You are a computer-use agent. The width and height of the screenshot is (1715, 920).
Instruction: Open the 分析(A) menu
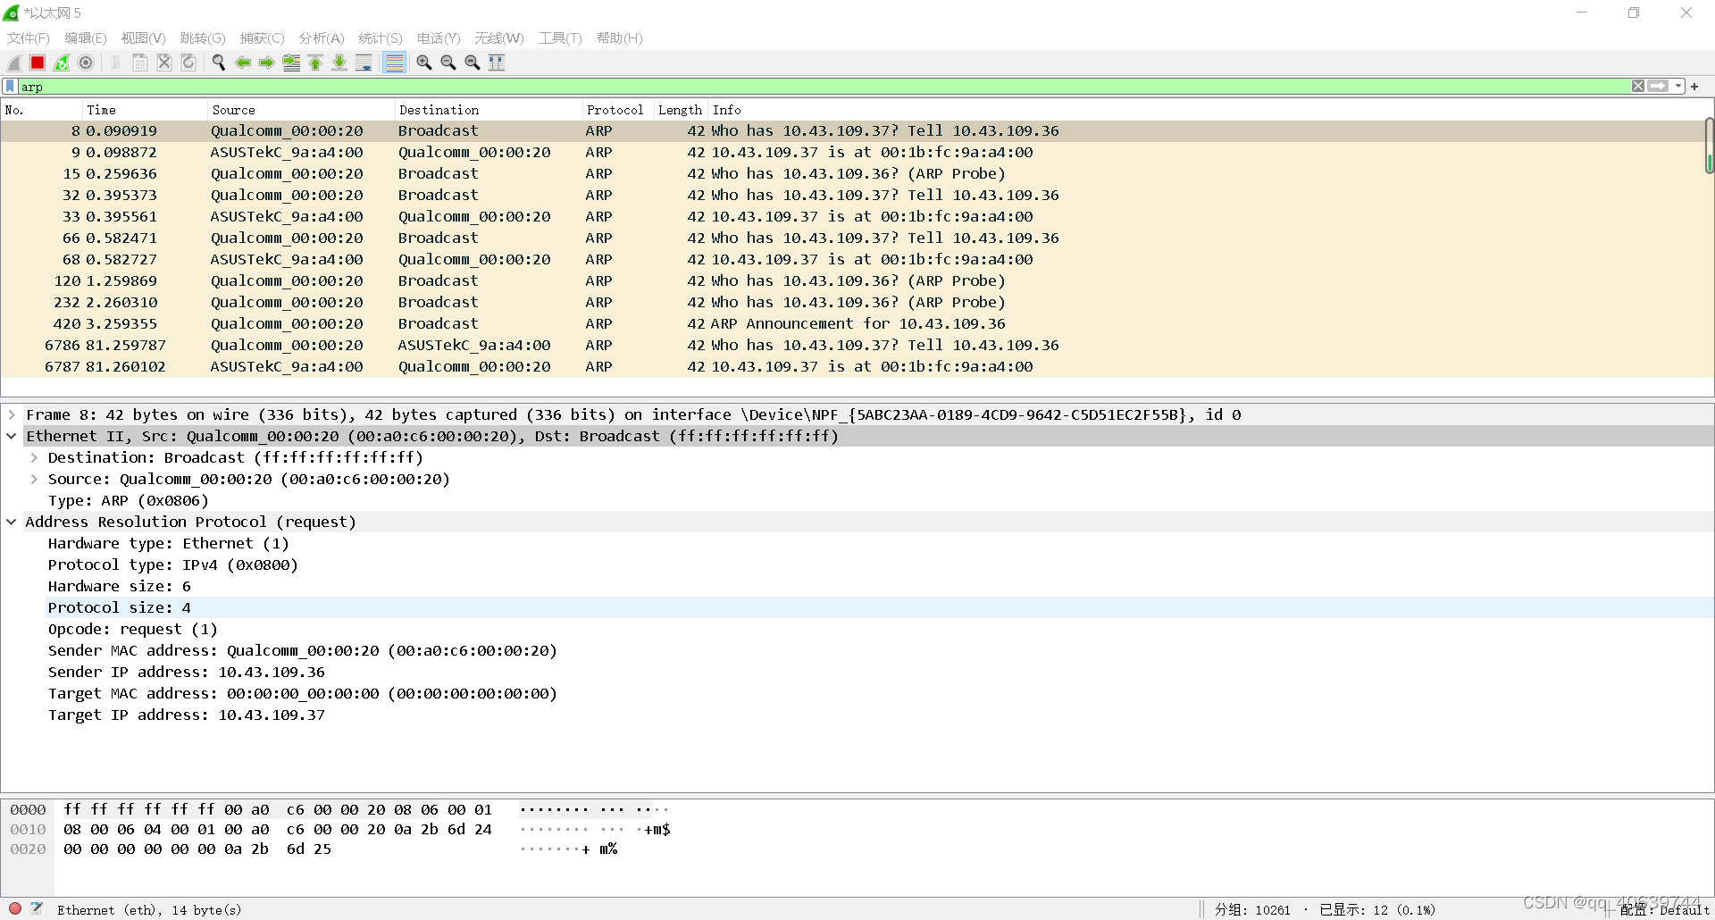(x=321, y=38)
